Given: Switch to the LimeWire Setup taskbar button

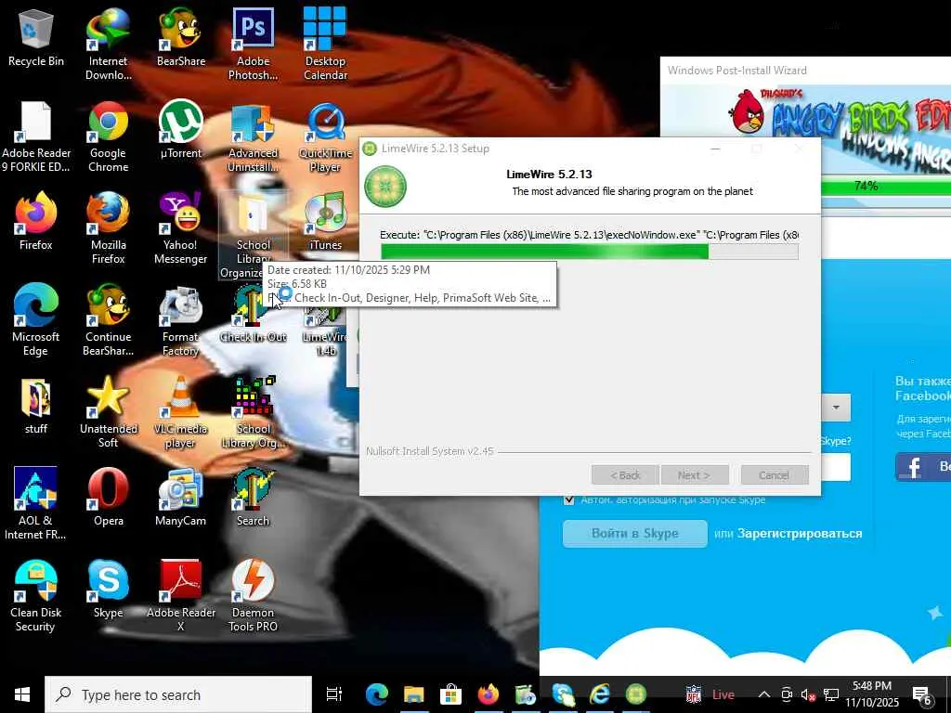Looking at the screenshot, I should click(x=636, y=694).
